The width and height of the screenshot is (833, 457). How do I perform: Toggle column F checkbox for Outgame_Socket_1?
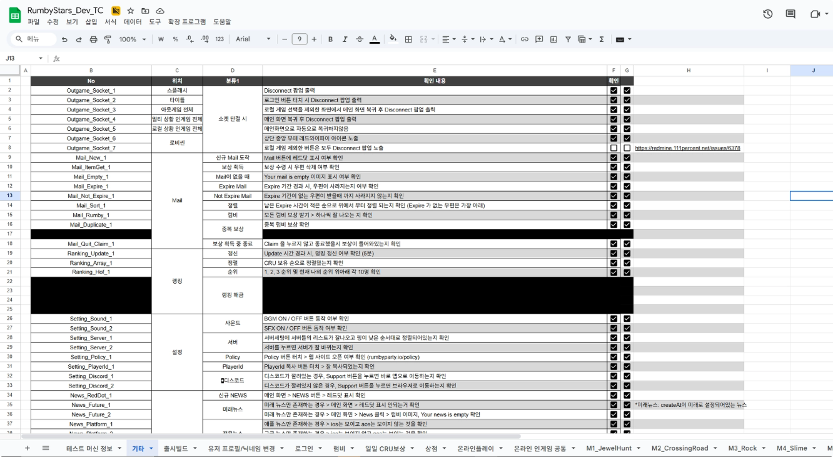(613, 90)
